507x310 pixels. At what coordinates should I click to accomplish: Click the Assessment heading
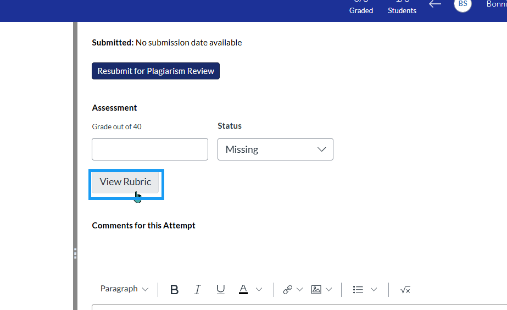coord(114,108)
